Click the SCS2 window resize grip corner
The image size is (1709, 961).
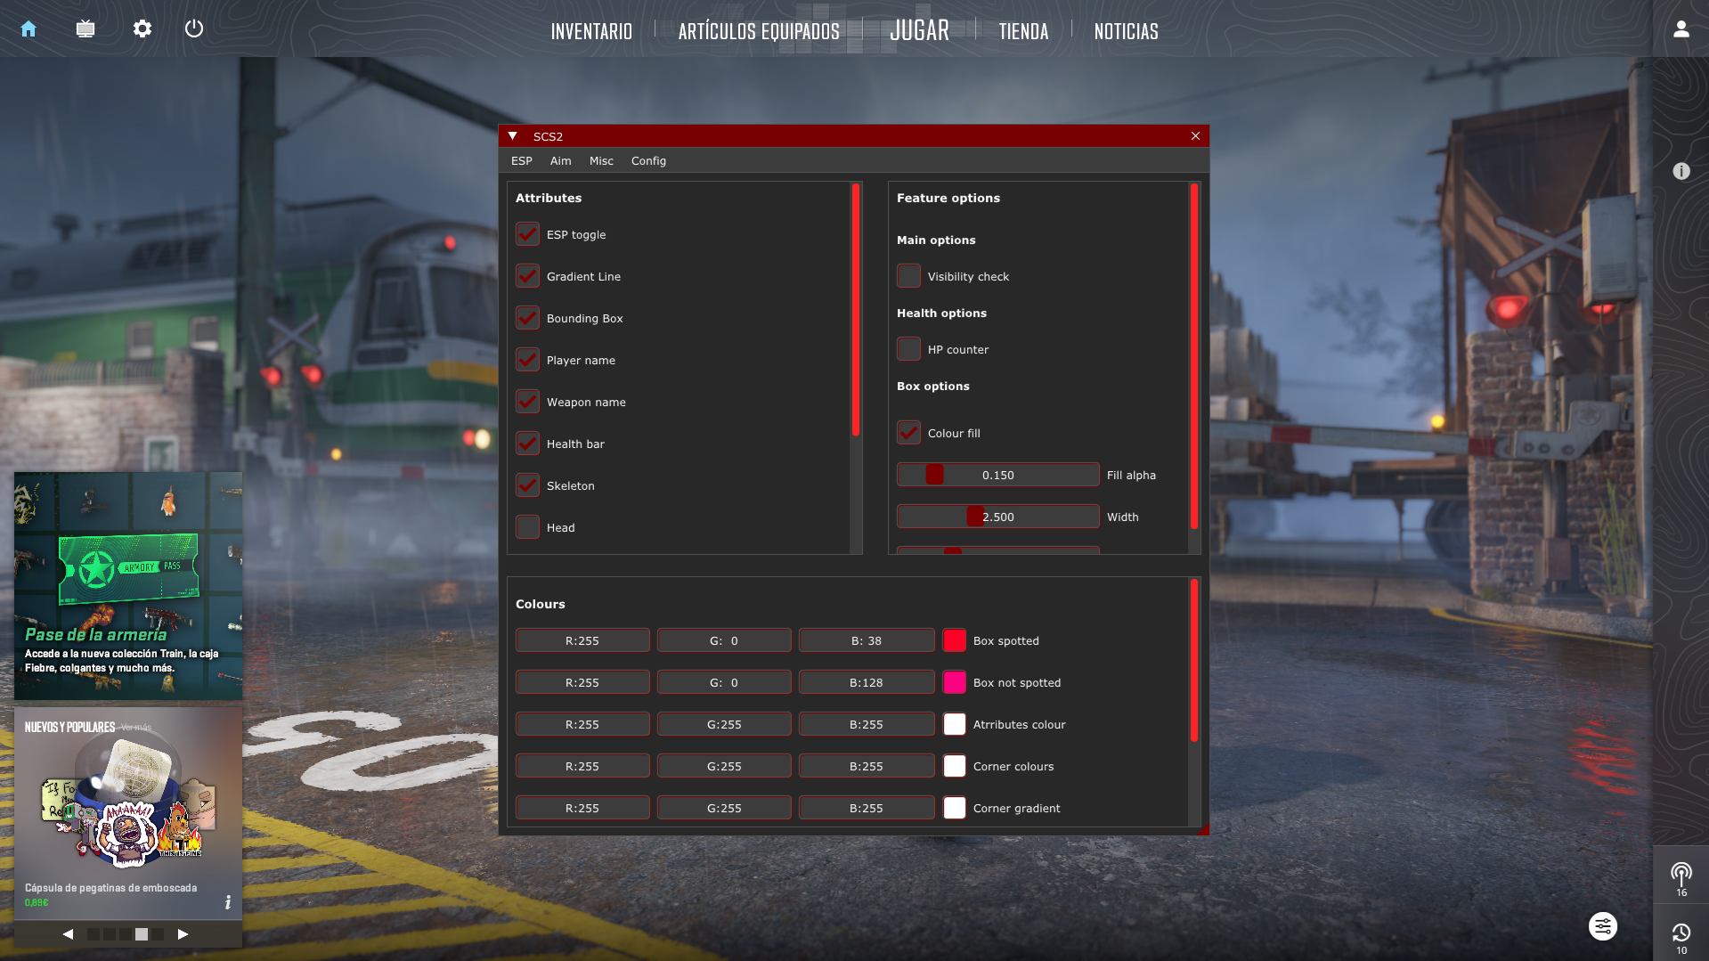(x=1203, y=829)
